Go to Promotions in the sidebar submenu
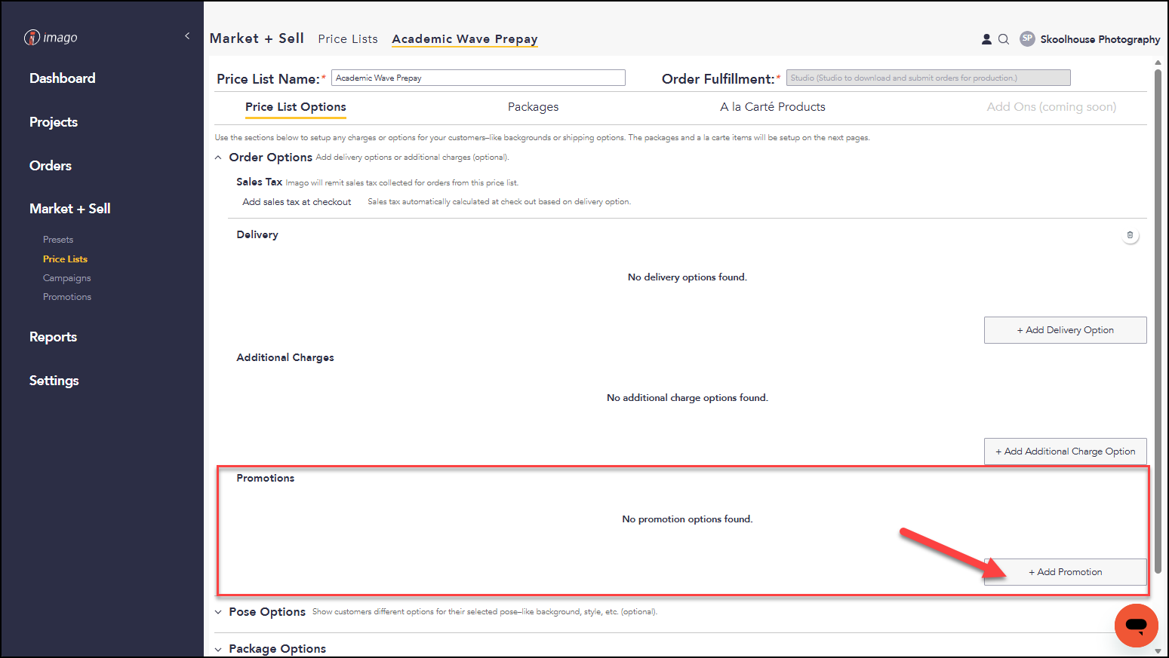This screenshot has width=1169, height=658. [x=67, y=297]
